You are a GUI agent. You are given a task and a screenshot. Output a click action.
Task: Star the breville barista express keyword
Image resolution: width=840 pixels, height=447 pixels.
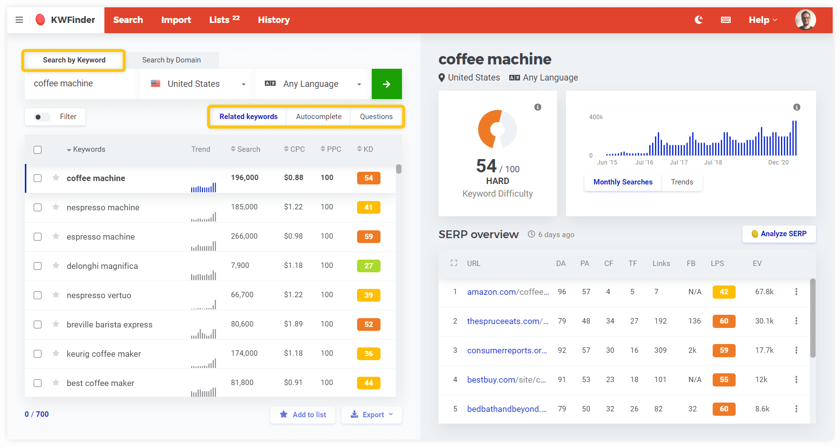pos(56,324)
